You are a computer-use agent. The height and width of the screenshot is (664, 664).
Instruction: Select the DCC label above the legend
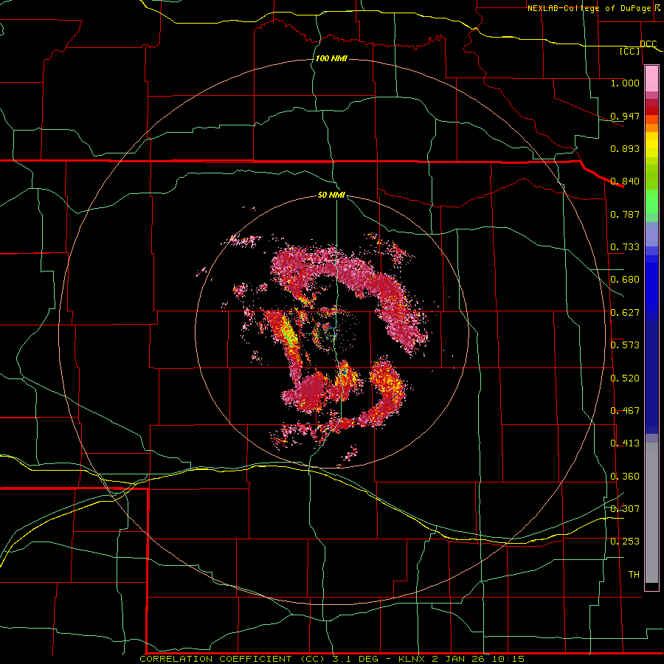(649, 44)
